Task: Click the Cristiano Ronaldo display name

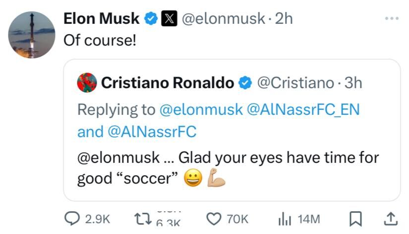Action: (x=168, y=83)
